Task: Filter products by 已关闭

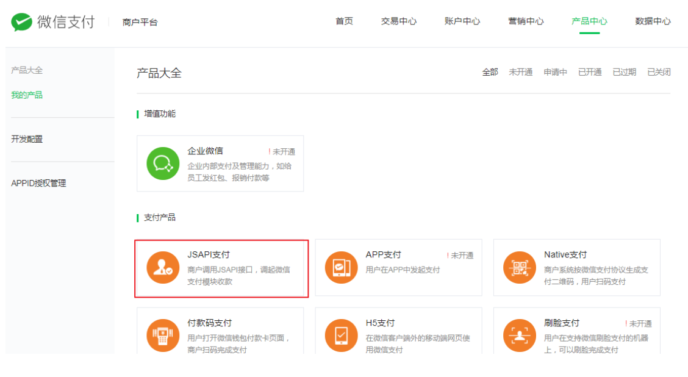Action: [659, 72]
